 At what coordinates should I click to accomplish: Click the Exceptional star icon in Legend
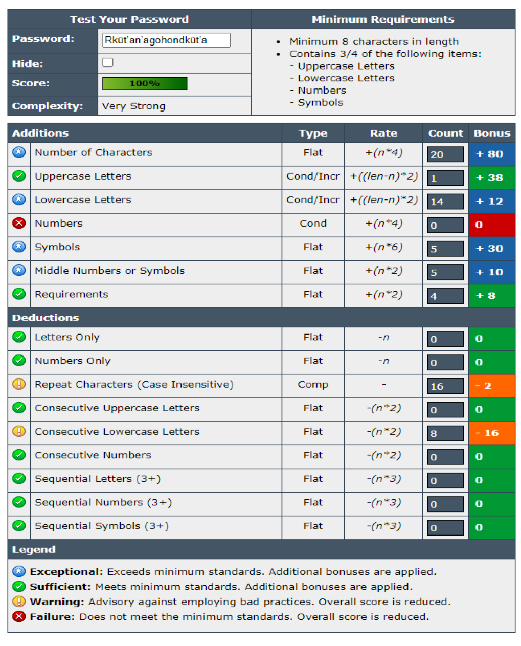pos(19,572)
